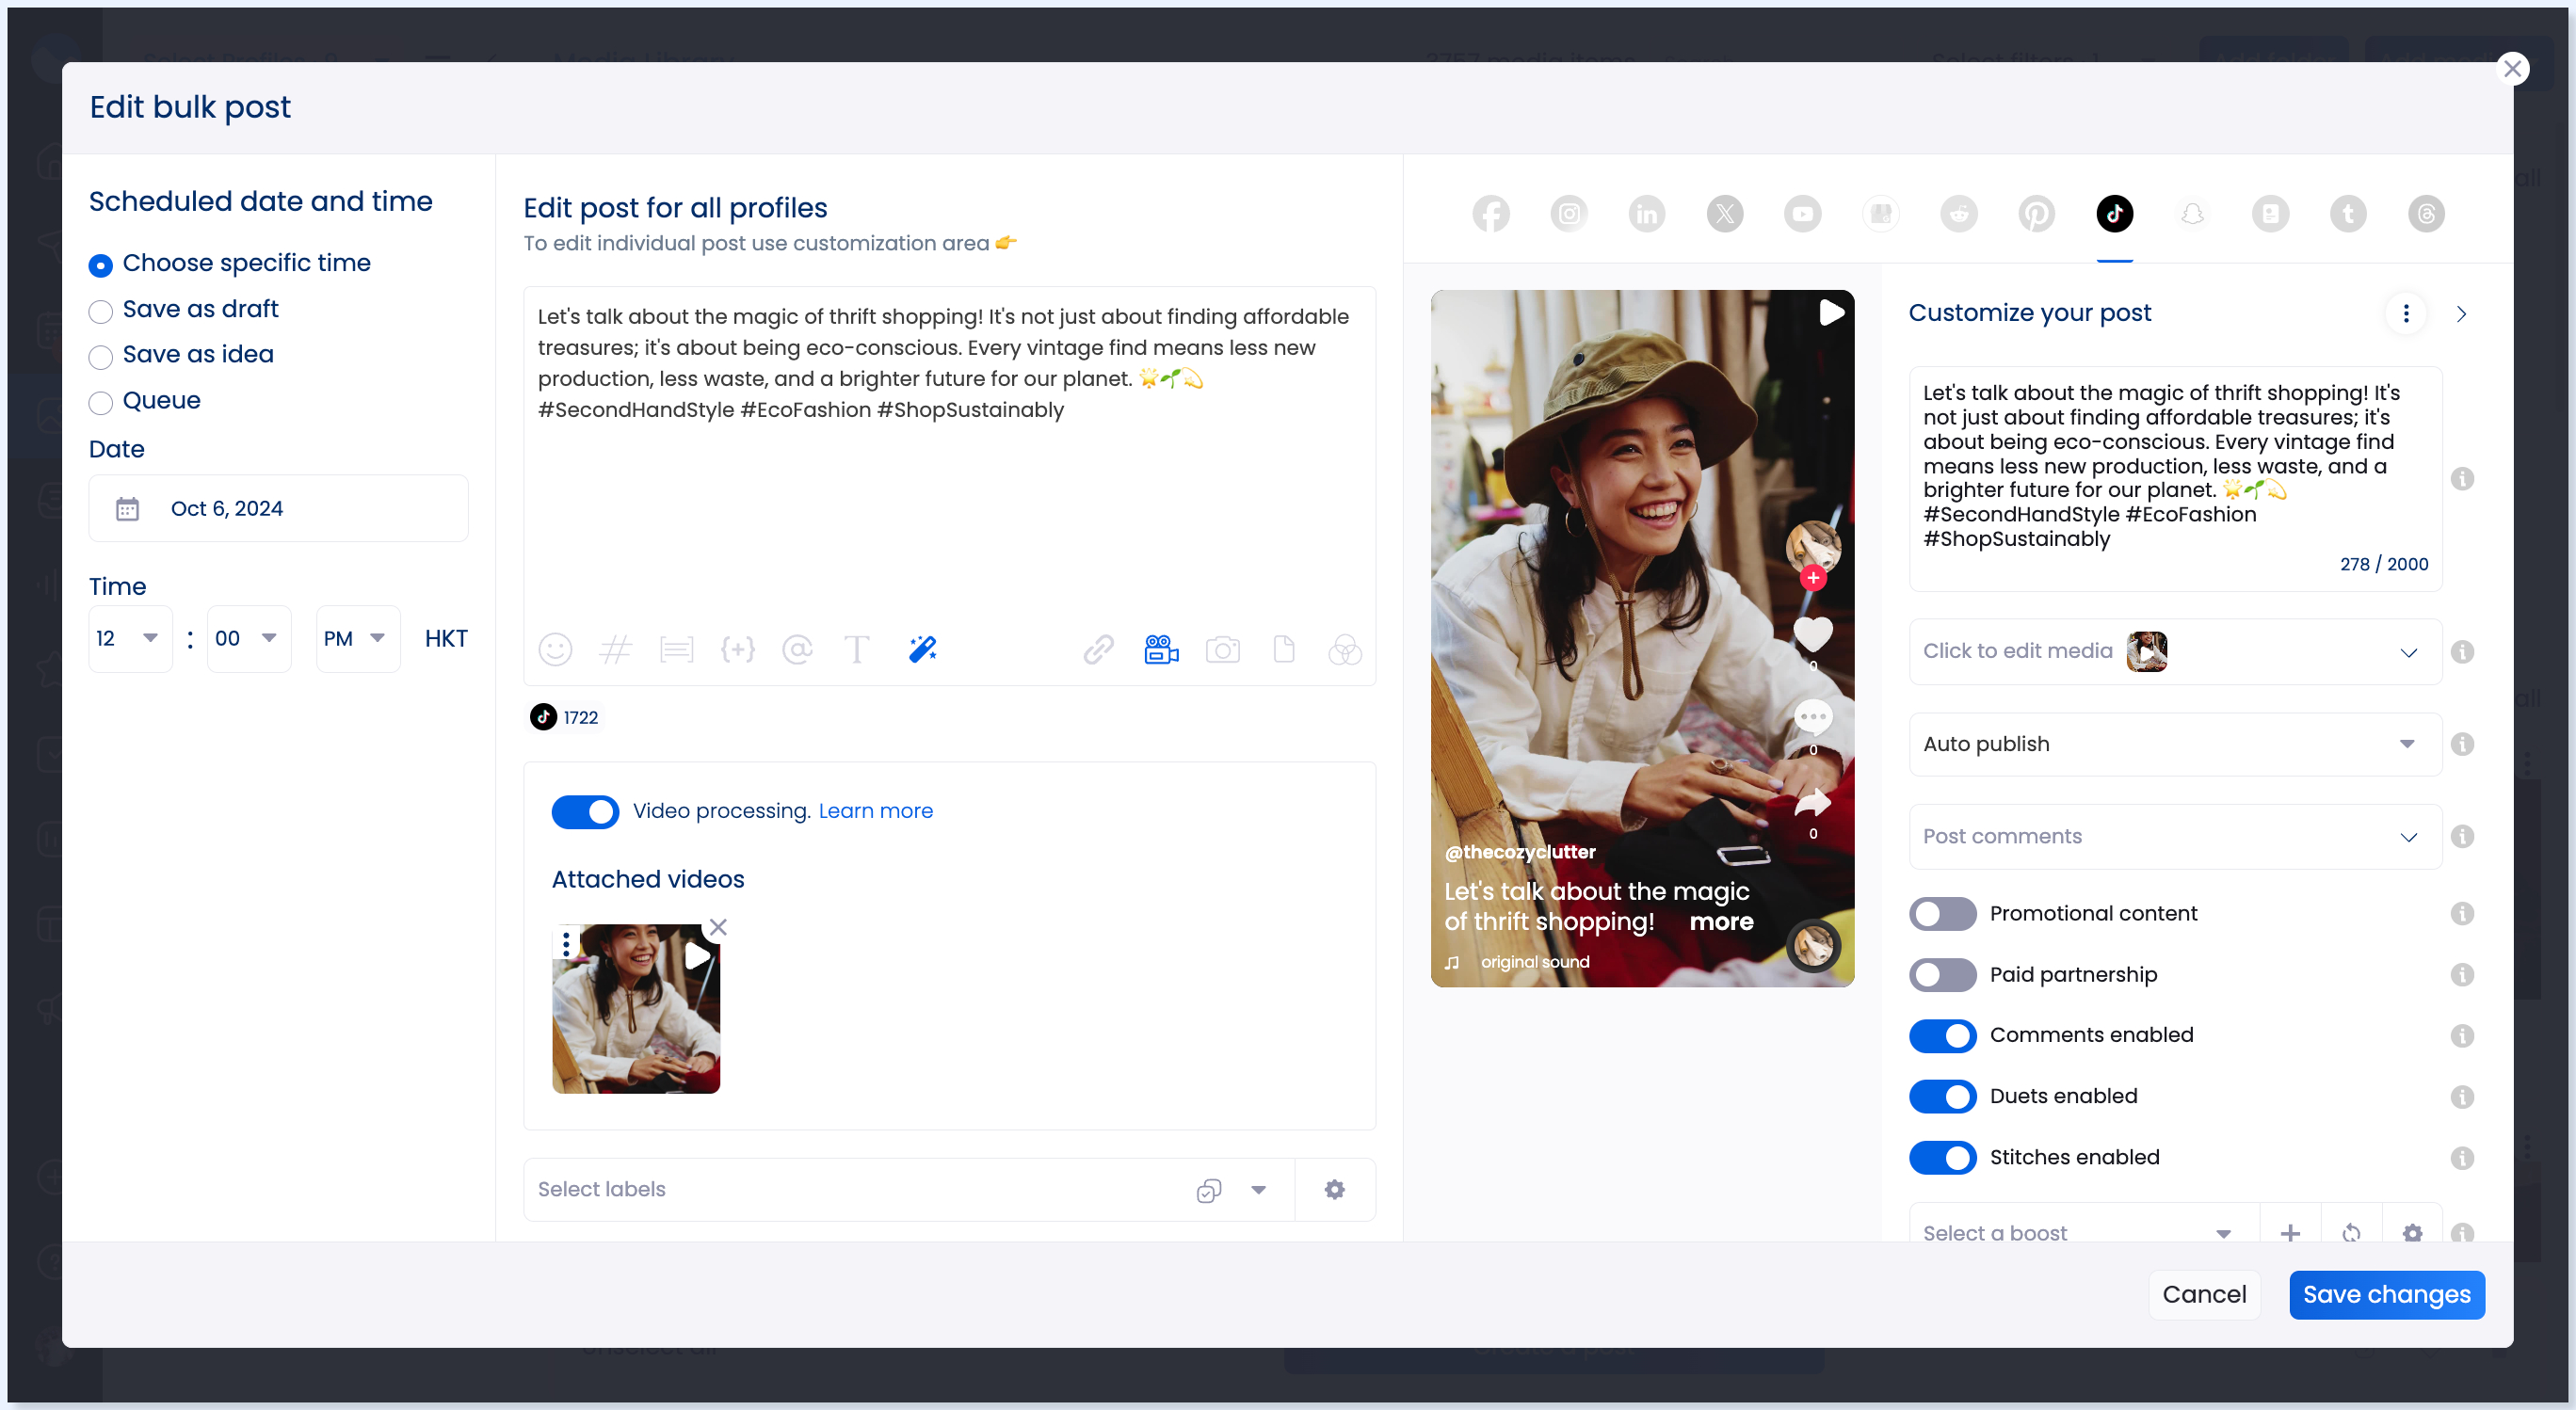Launch the AI magic wand assistant

922,650
